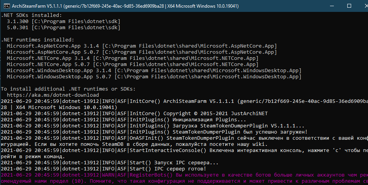Select the 'Microsoft.NETCore.App 5.0.7' runtime line

pyautogui.click(x=133, y=64)
